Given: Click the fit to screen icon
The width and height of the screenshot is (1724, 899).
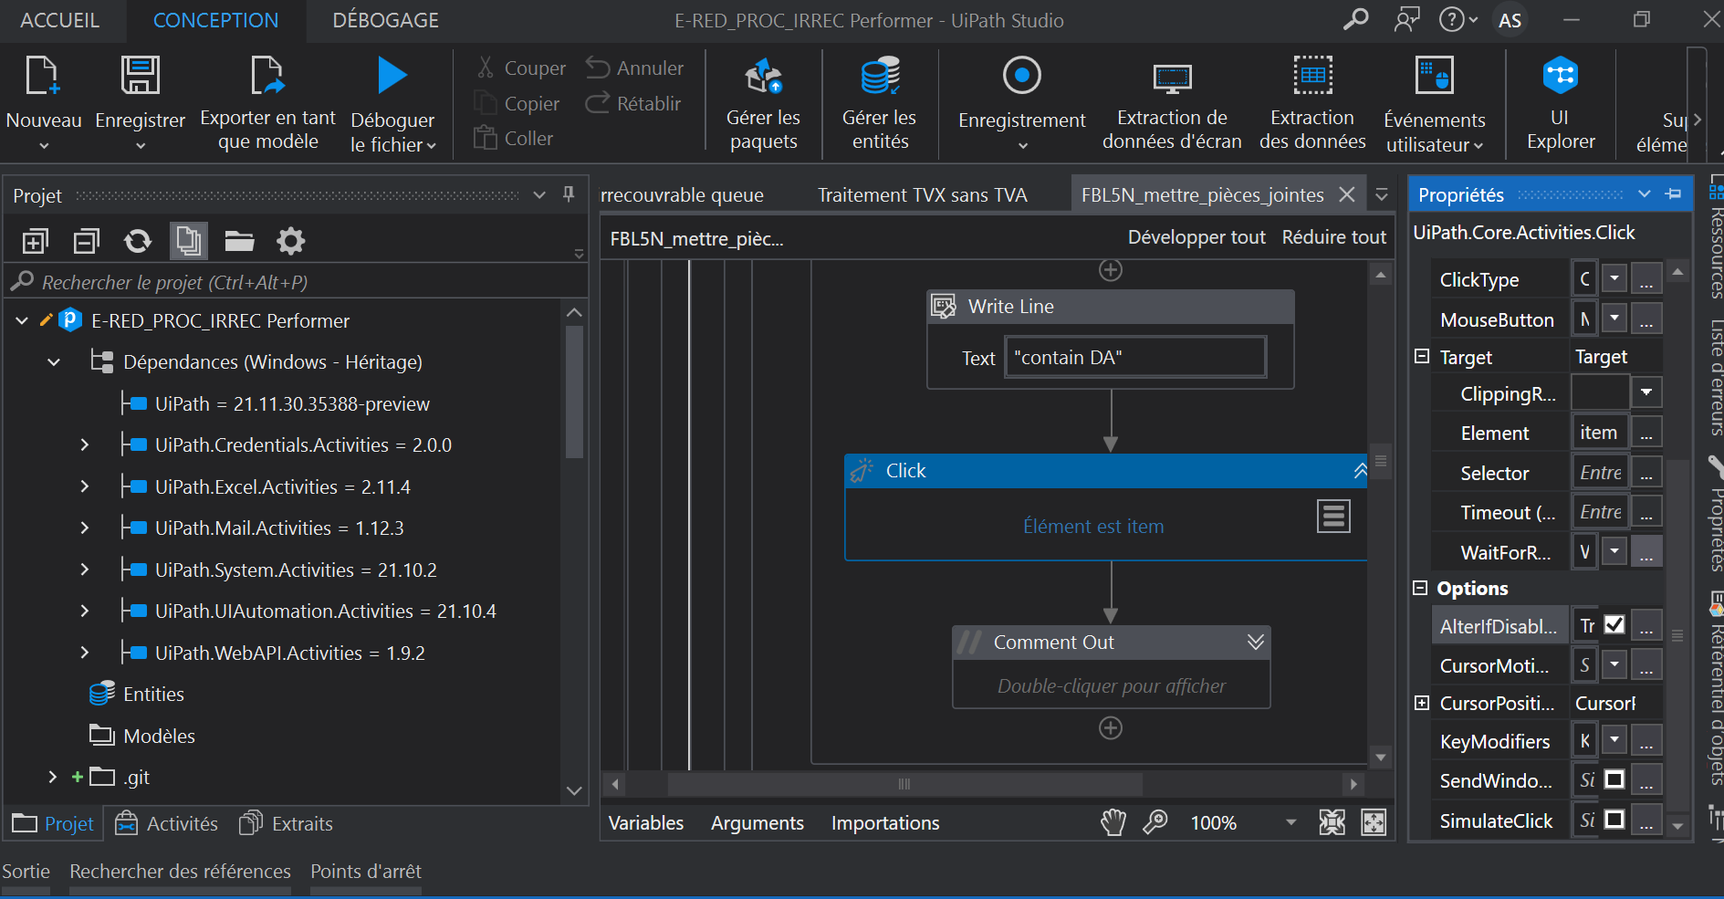Looking at the screenshot, I should point(1332,822).
